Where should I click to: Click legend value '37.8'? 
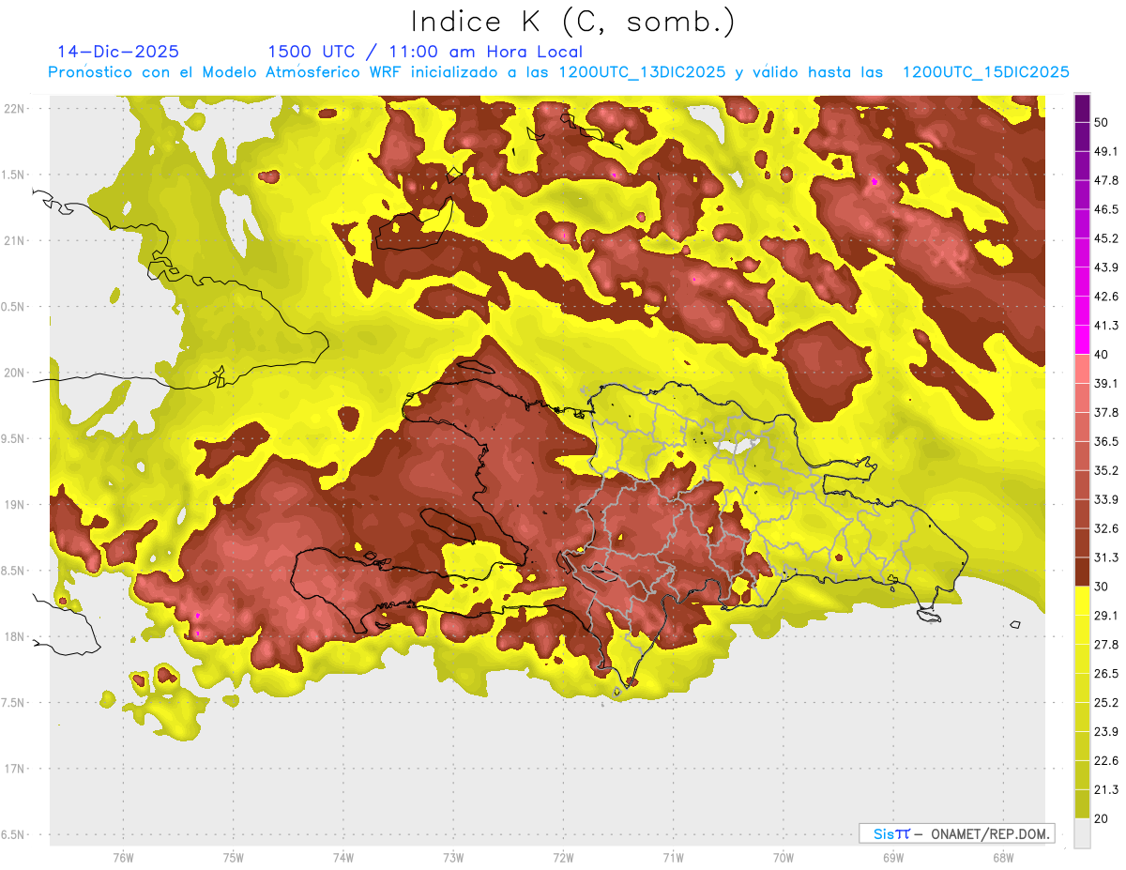[1105, 412]
